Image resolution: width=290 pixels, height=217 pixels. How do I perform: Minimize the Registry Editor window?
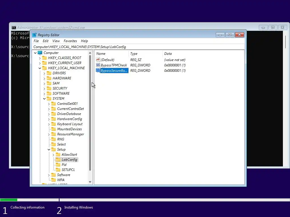coord(220,35)
